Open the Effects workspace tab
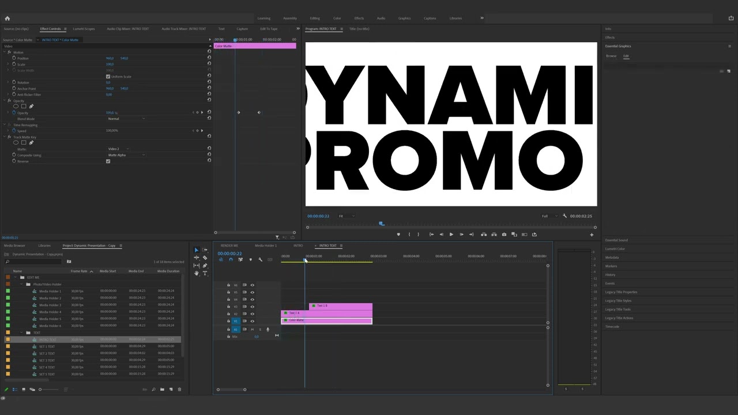Screen dimensions: 738x415 pyautogui.click(x=359, y=18)
